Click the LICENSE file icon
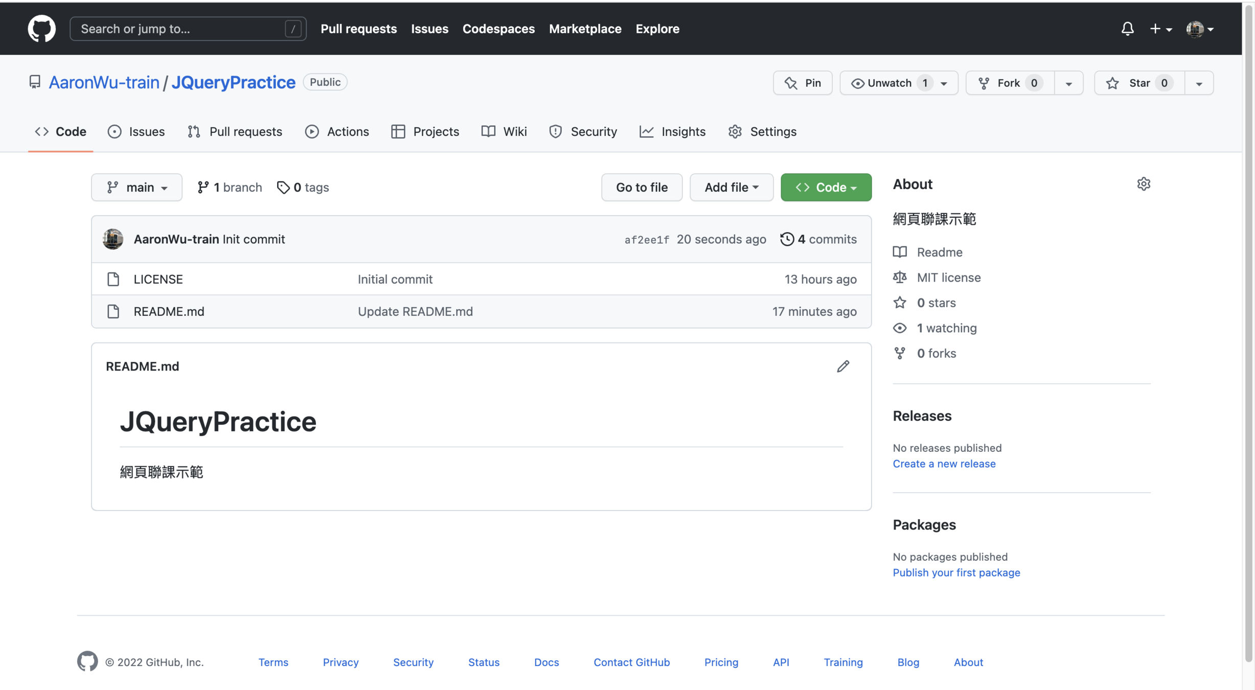The width and height of the screenshot is (1255, 690). coord(113,279)
